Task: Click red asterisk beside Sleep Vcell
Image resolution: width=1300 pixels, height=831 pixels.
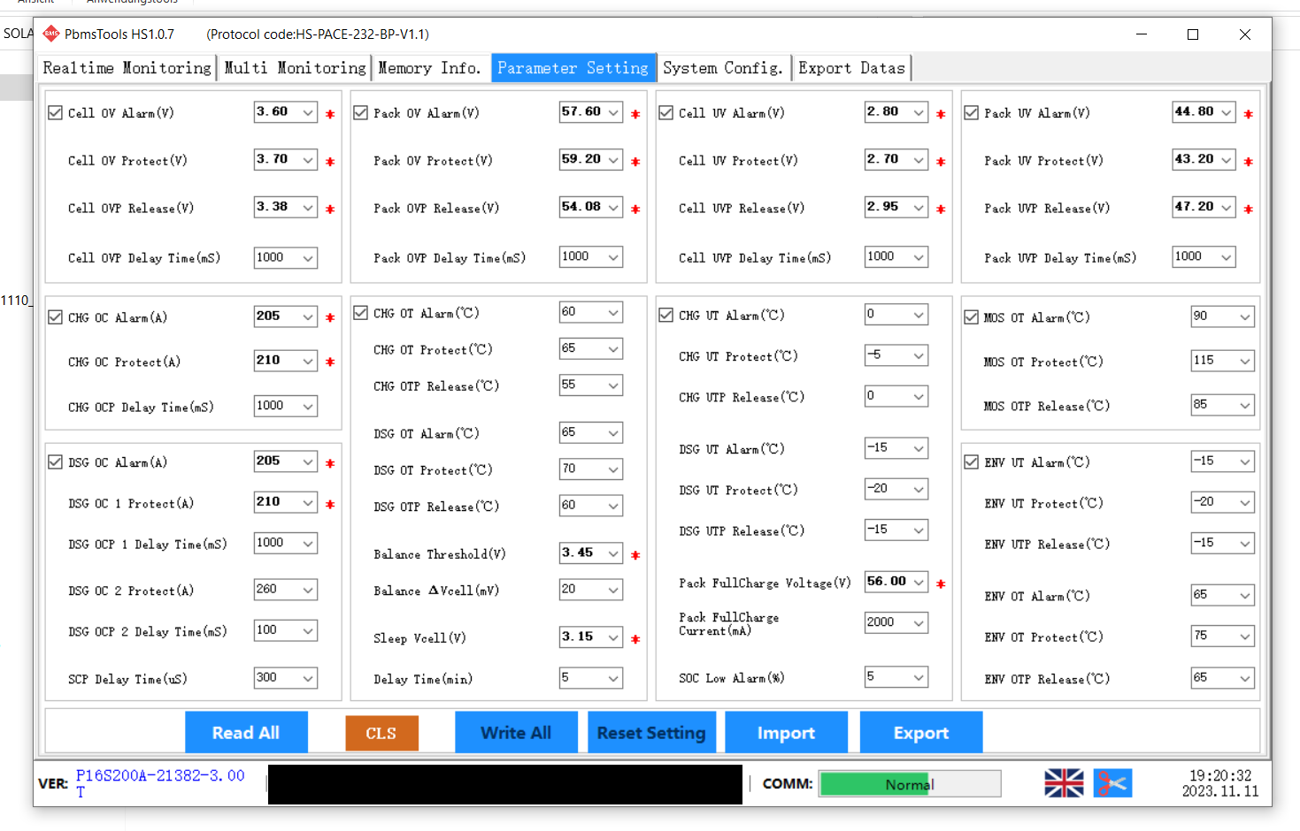Action: pos(635,639)
